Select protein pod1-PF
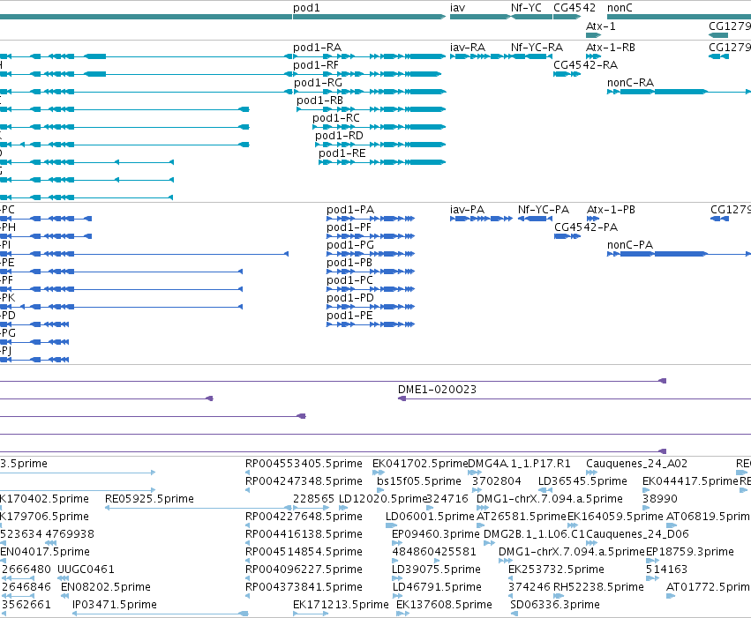751x618 pixels. click(371, 236)
